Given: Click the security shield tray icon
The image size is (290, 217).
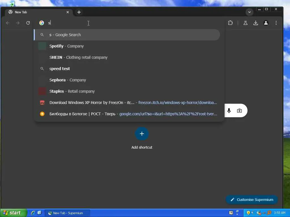Looking at the screenshot, I should tap(248, 213).
